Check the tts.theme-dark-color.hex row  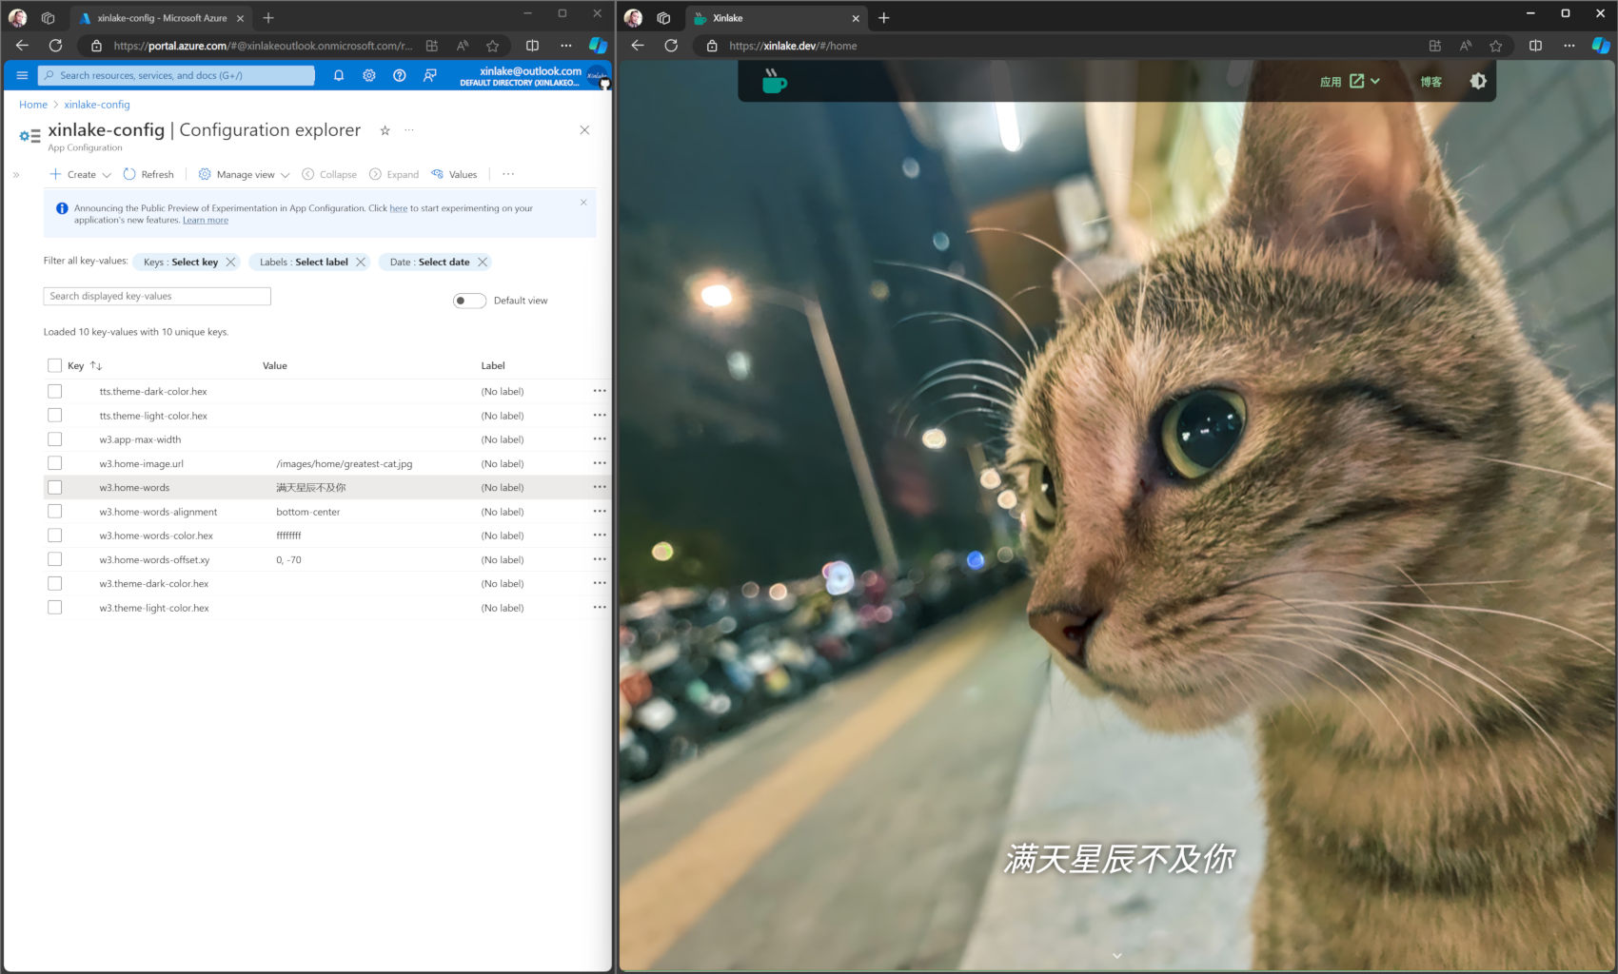pyautogui.click(x=54, y=391)
